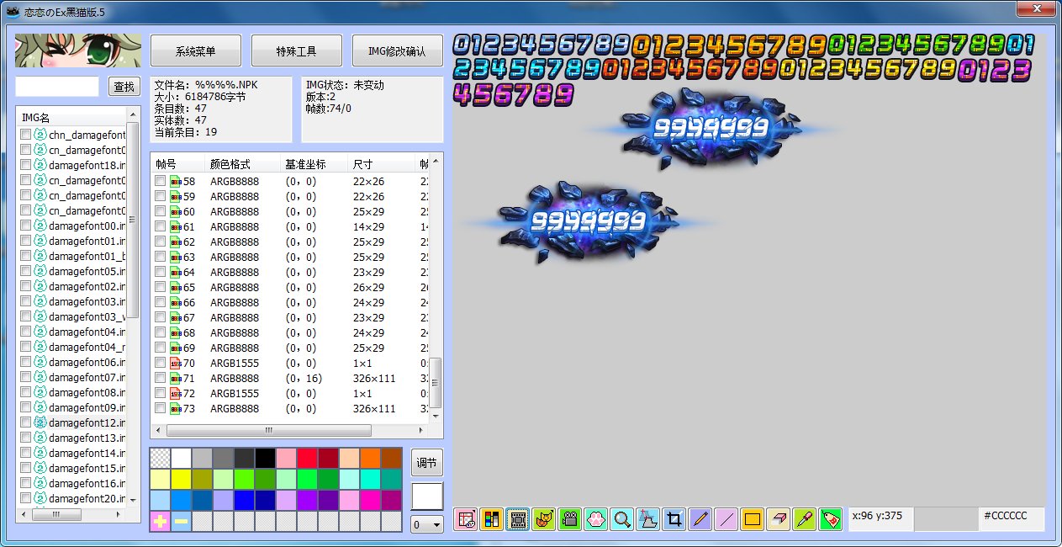Open the color palette strips tool

pos(492,519)
